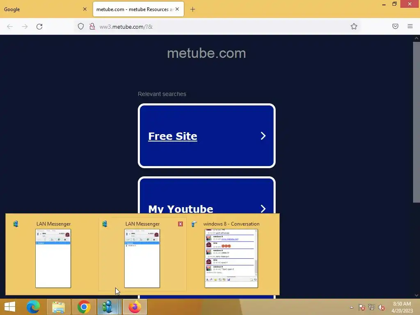
Task: Open network status tray icon
Action: 372,307
